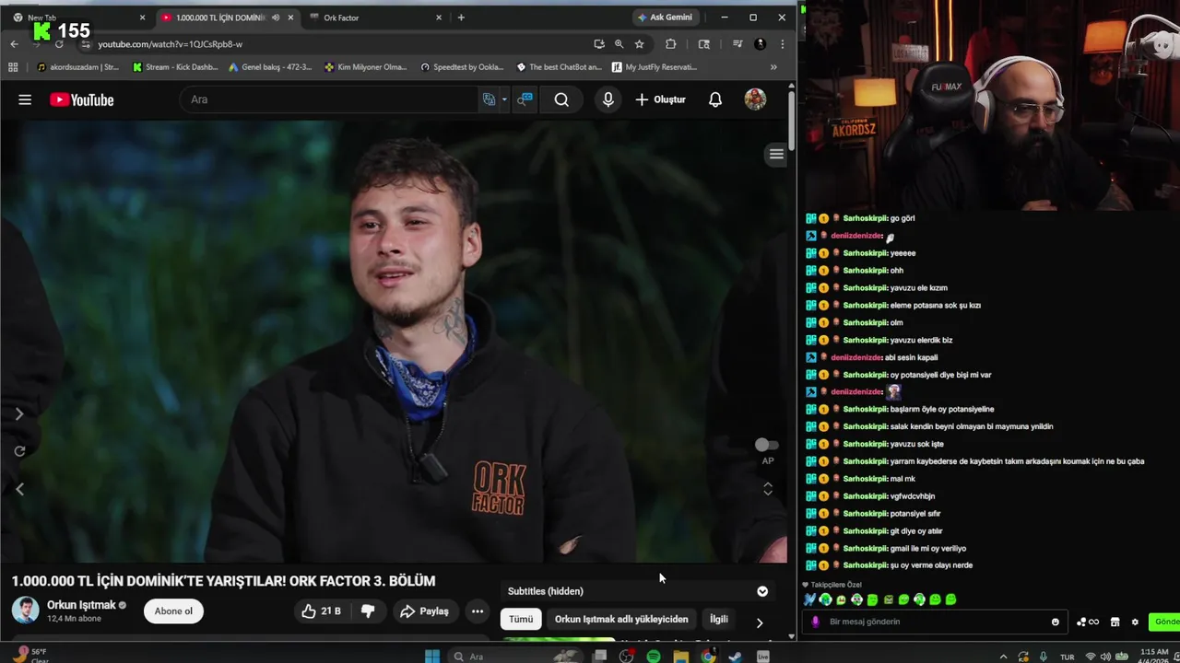This screenshot has width=1180, height=663.
Task: Open Stream - Kick Dashboard bookmark
Action: coord(175,66)
